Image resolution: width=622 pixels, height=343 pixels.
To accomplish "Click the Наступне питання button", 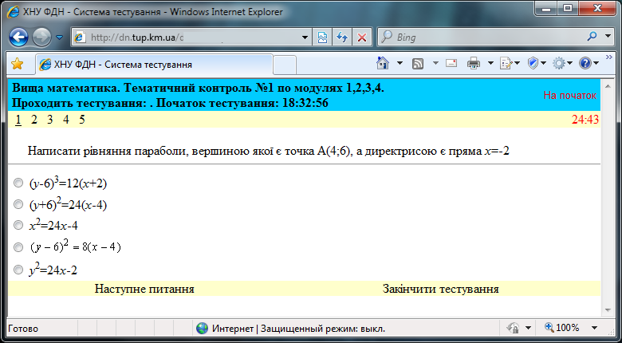I will (144, 288).
